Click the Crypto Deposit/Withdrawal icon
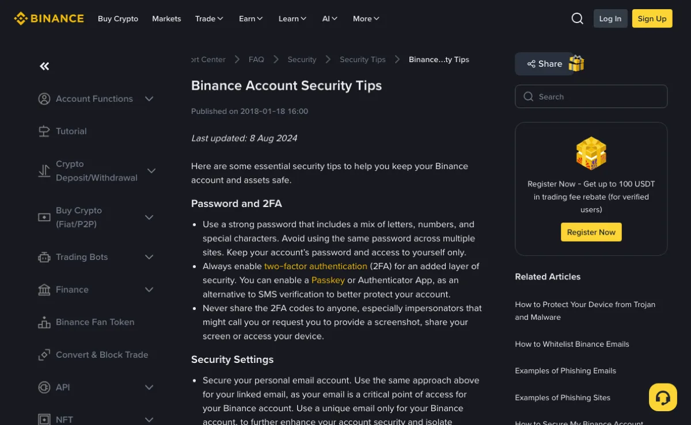Screen dimensions: 691x425 coord(44,171)
